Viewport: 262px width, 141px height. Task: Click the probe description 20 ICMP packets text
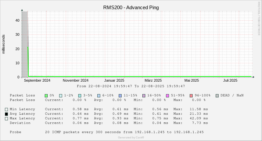point(124,132)
